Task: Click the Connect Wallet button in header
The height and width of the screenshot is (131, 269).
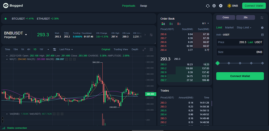Action: tap(254, 6)
